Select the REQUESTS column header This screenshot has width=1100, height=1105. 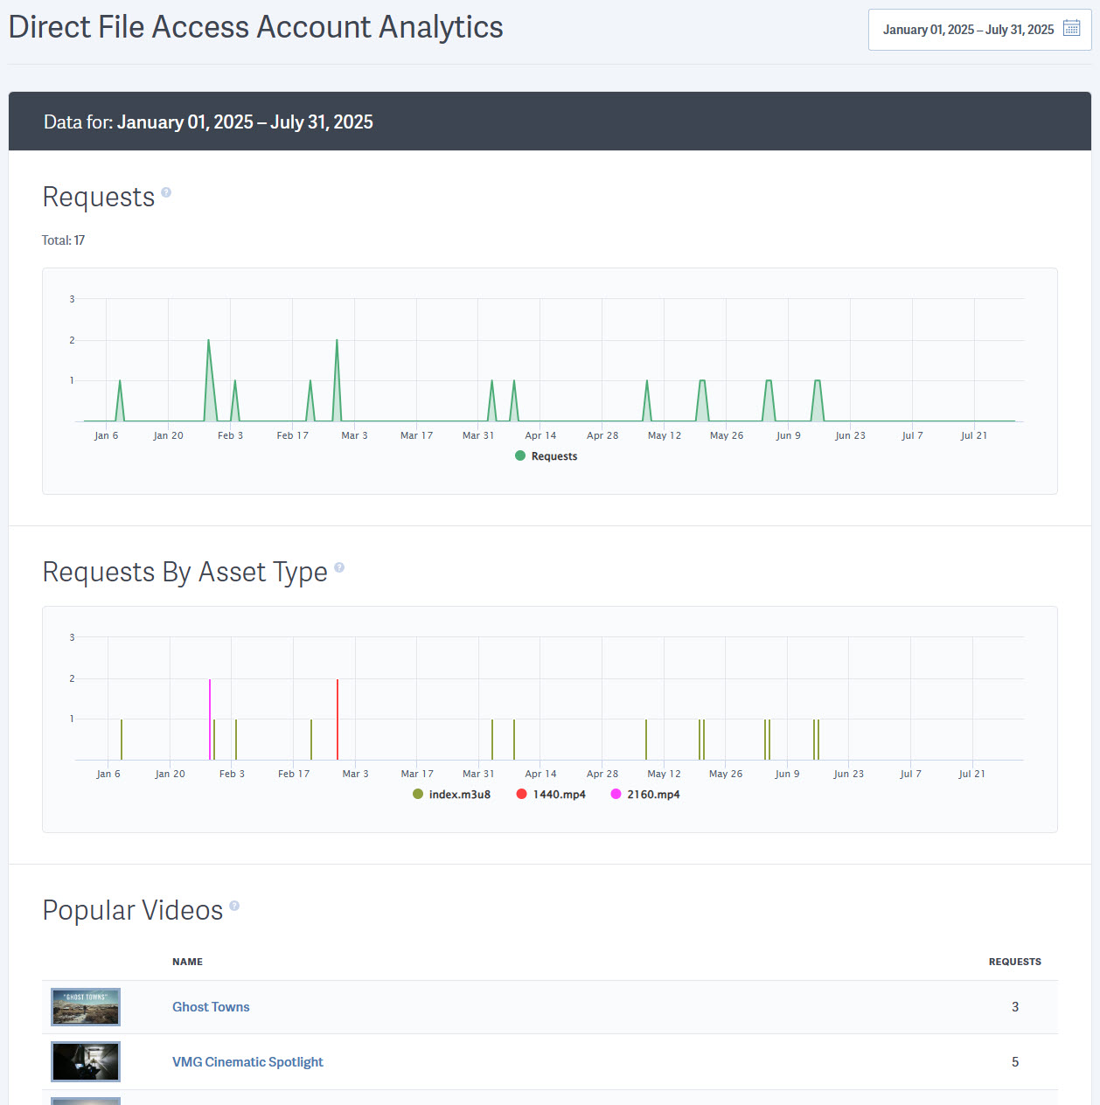pos(1014,962)
